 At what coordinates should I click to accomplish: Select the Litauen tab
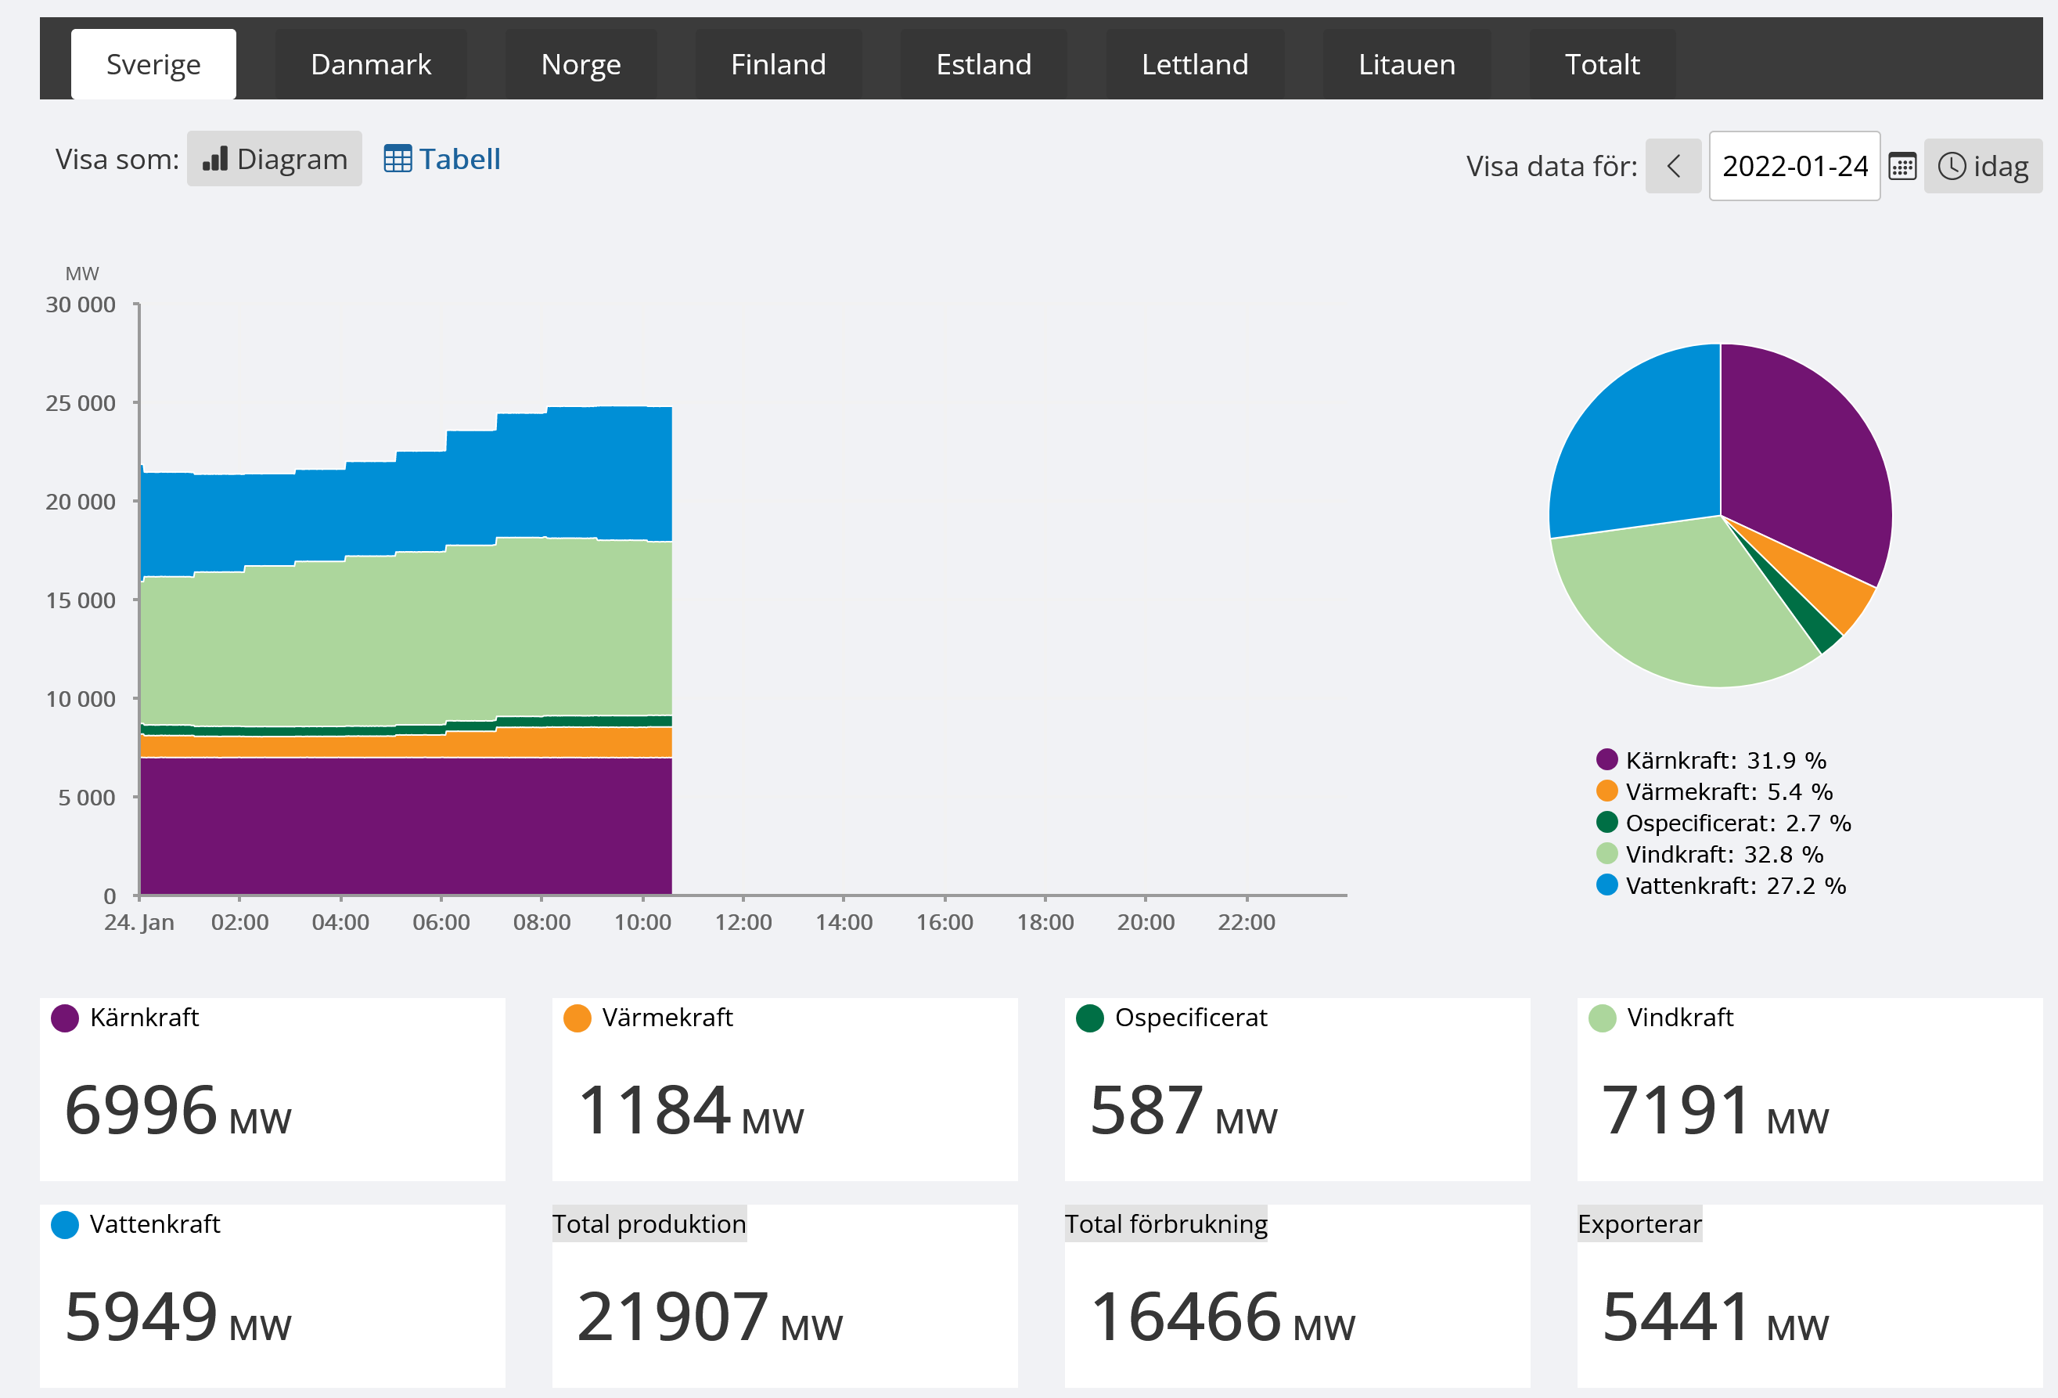[1406, 63]
